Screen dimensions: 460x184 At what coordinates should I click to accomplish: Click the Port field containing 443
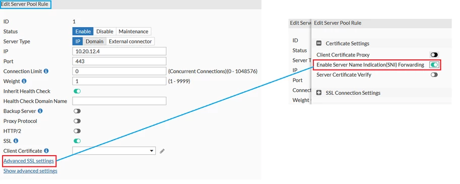coord(119,62)
